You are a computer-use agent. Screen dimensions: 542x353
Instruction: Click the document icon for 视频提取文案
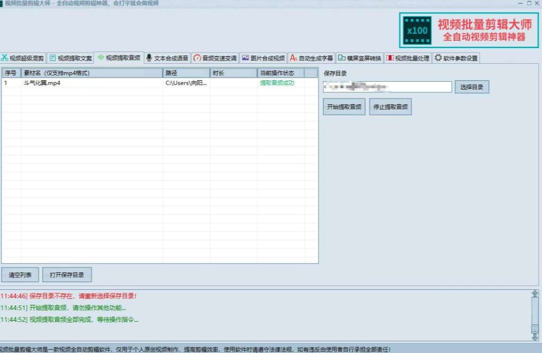[52, 58]
